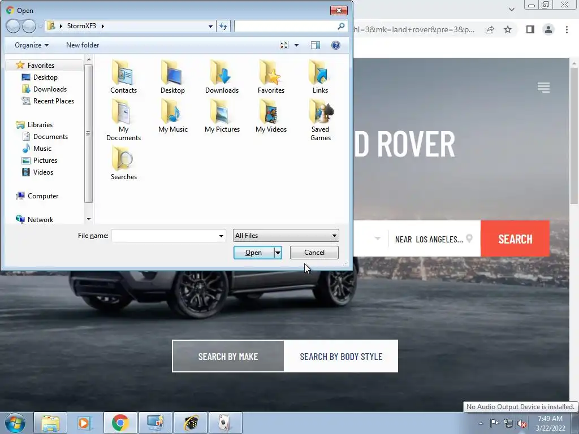
Task: Click the red SEARCH button
Action: tap(515, 239)
